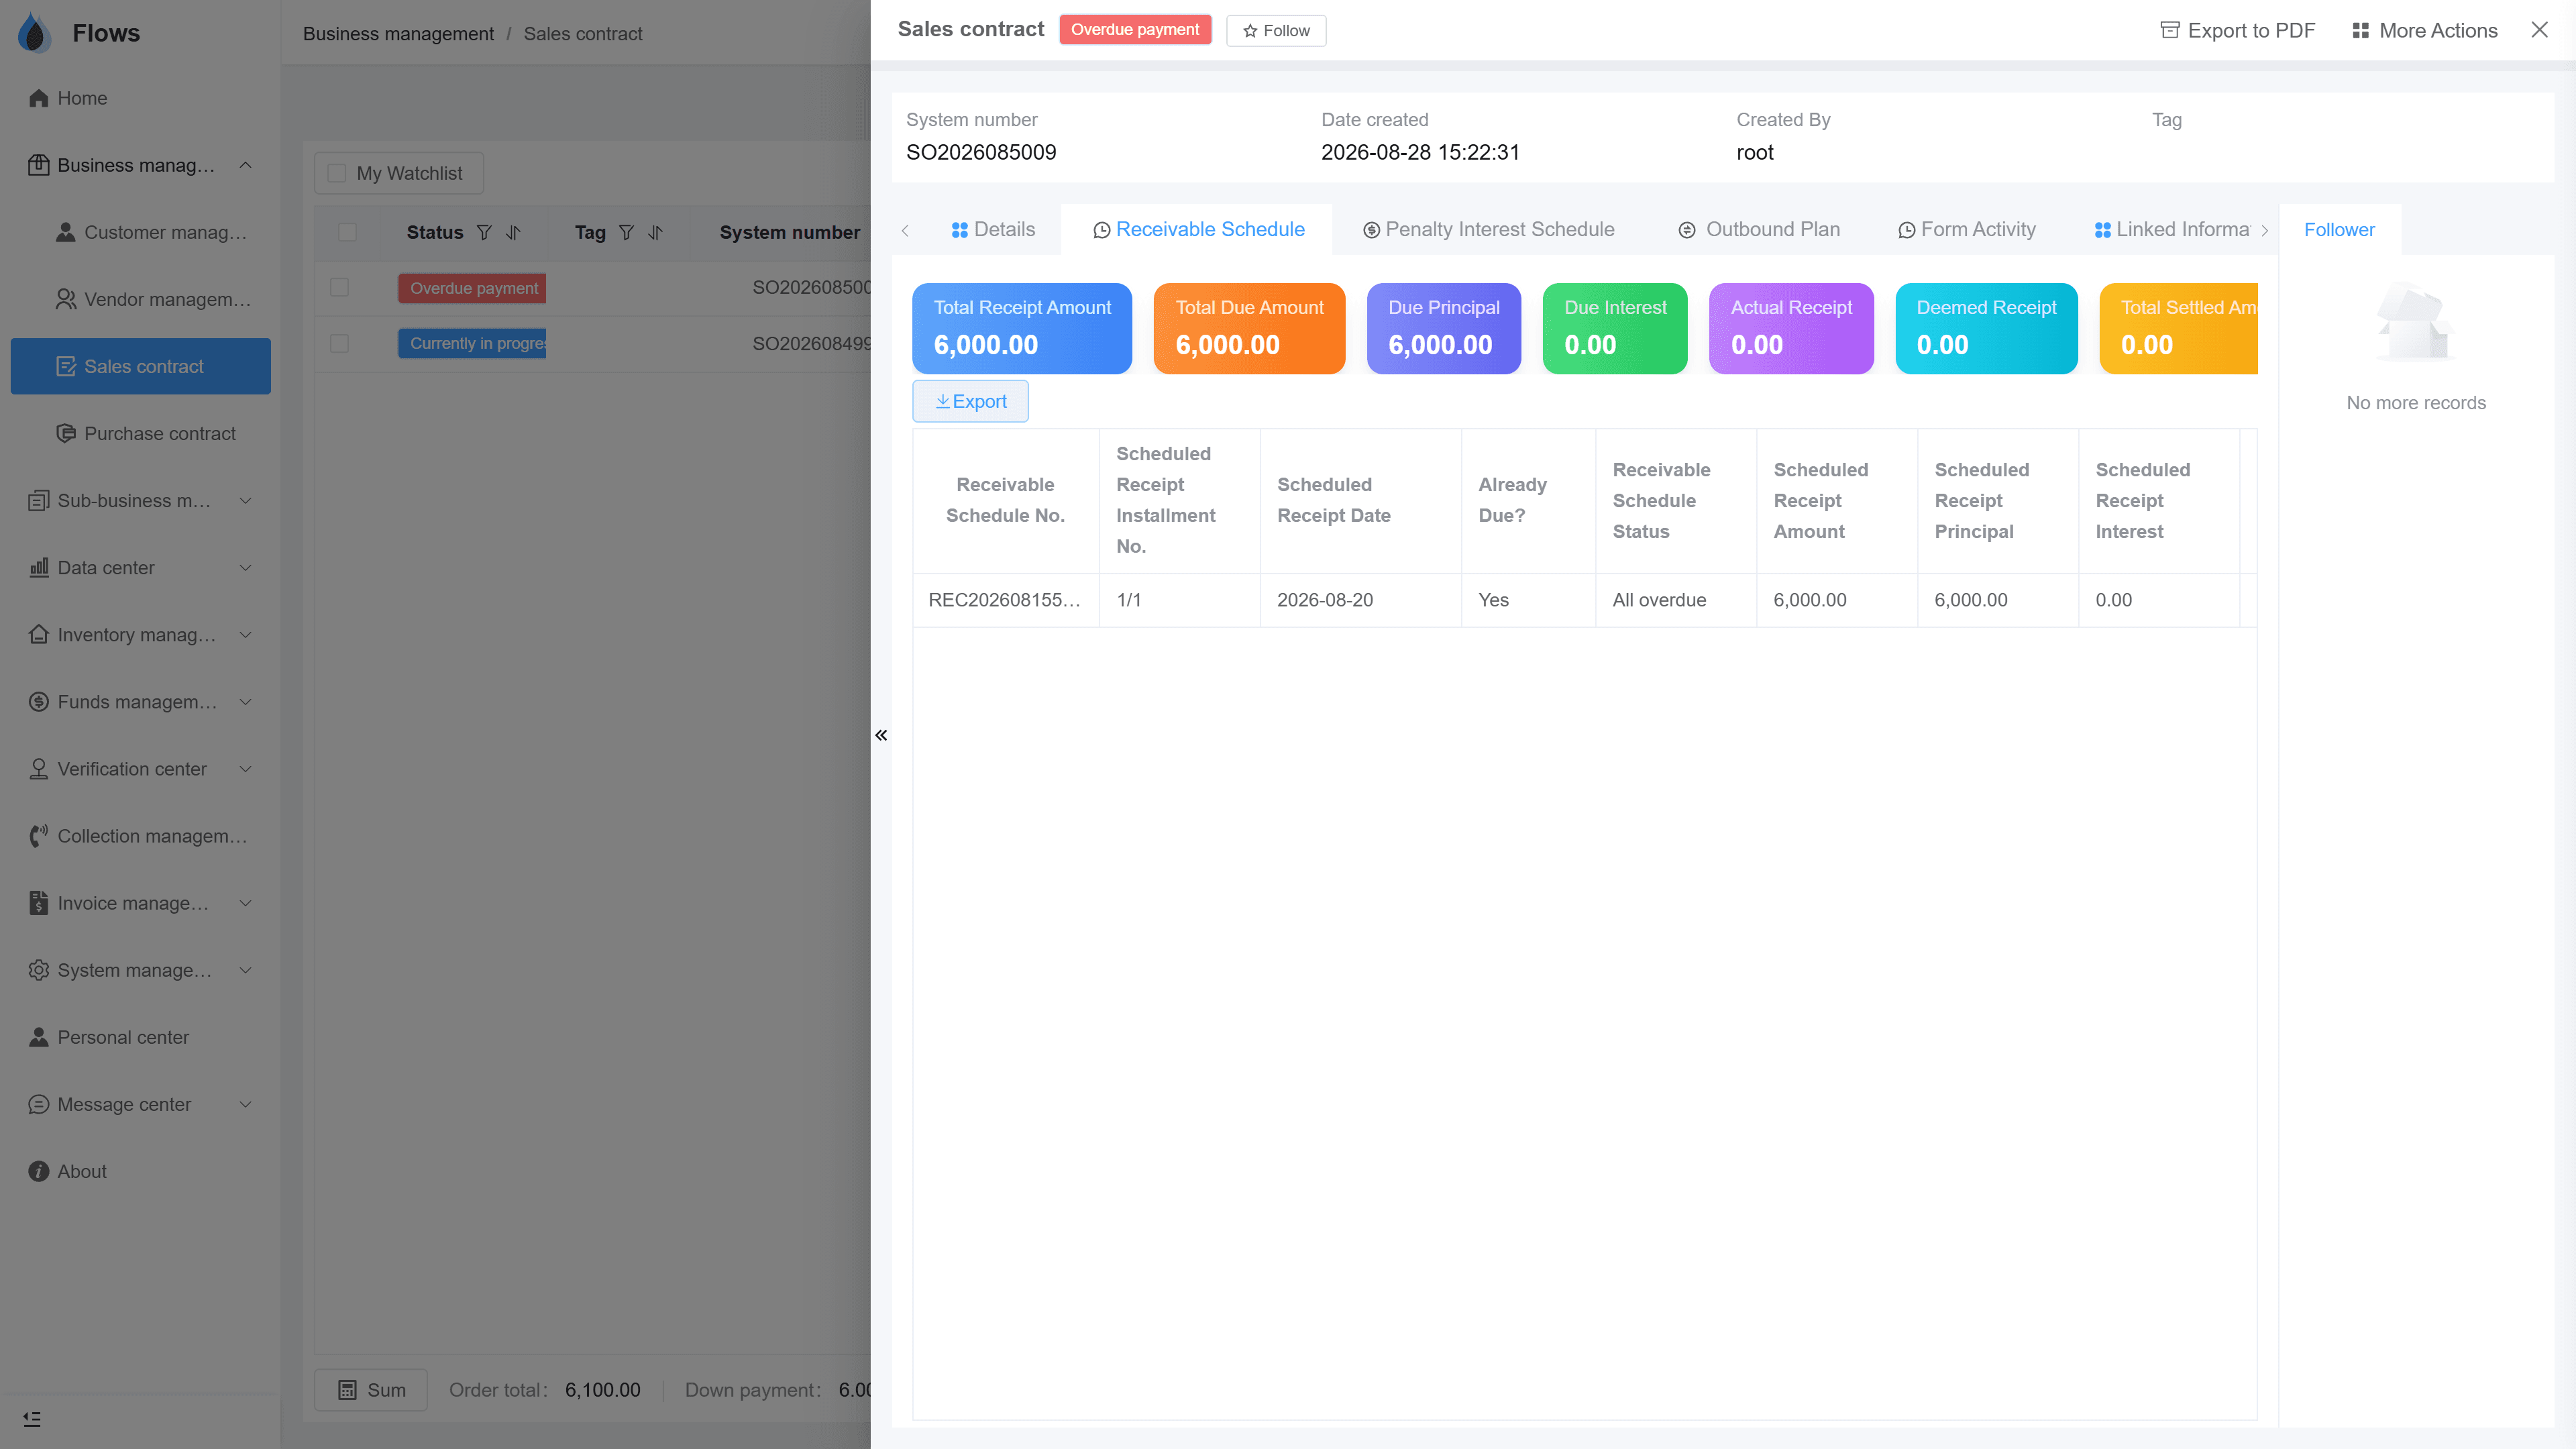Expand the Sub-business management menu
2576x1449 pixels.
click(140, 500)
